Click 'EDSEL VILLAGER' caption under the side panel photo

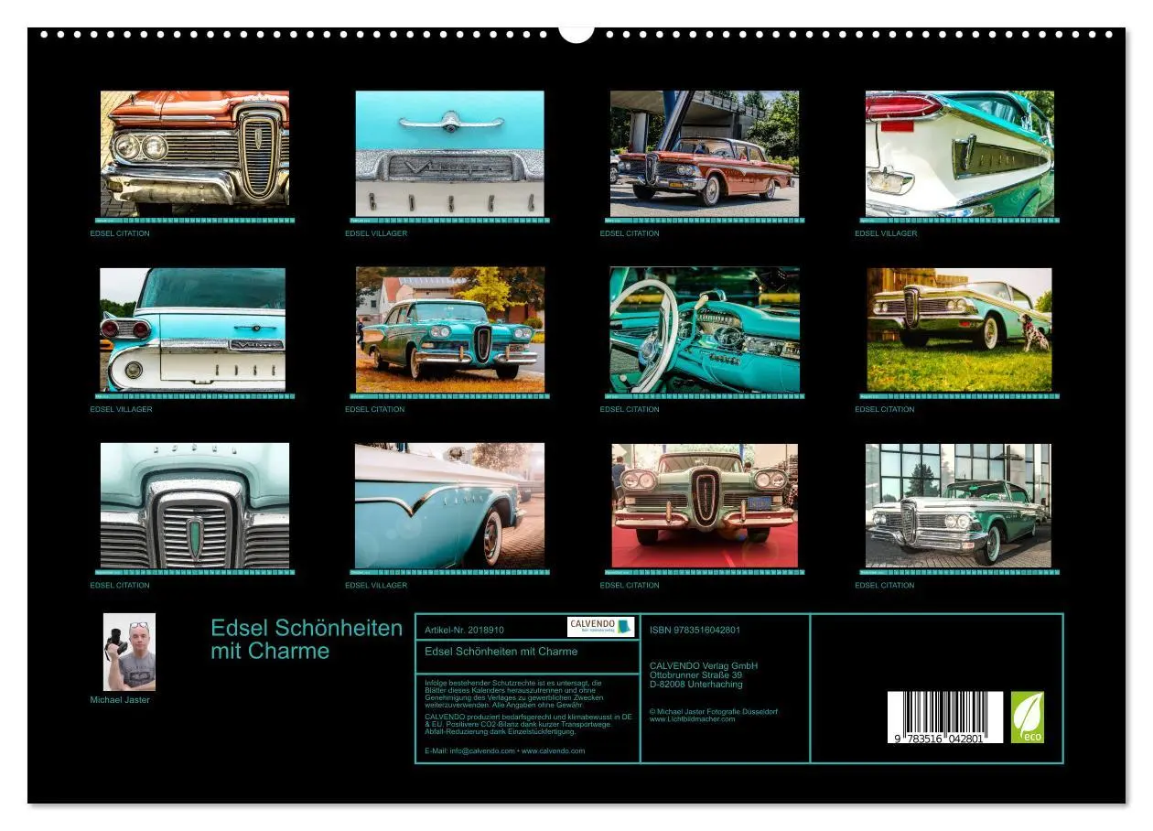[x=376, y=585]
